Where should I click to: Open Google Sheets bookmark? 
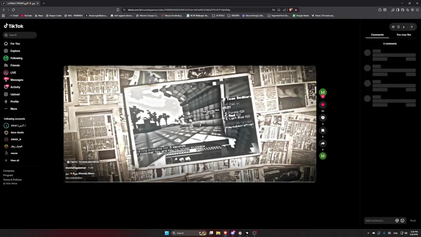[301, 15]
